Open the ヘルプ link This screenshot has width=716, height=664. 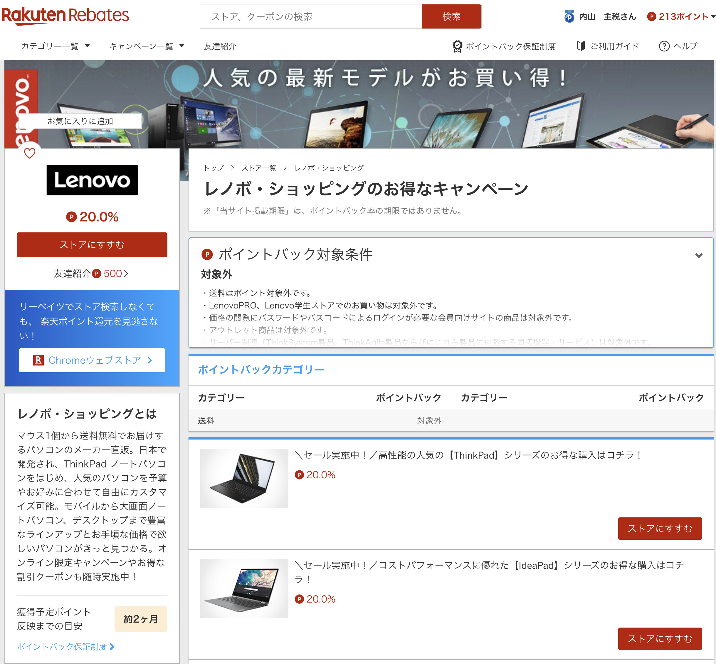(685, 46)
